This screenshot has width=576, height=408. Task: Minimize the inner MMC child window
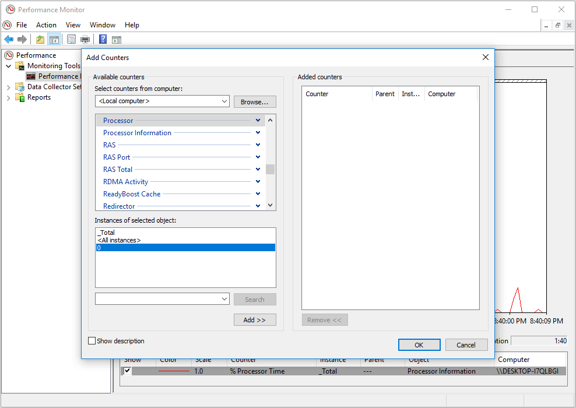pyautogui.click(x=547, y=25)
